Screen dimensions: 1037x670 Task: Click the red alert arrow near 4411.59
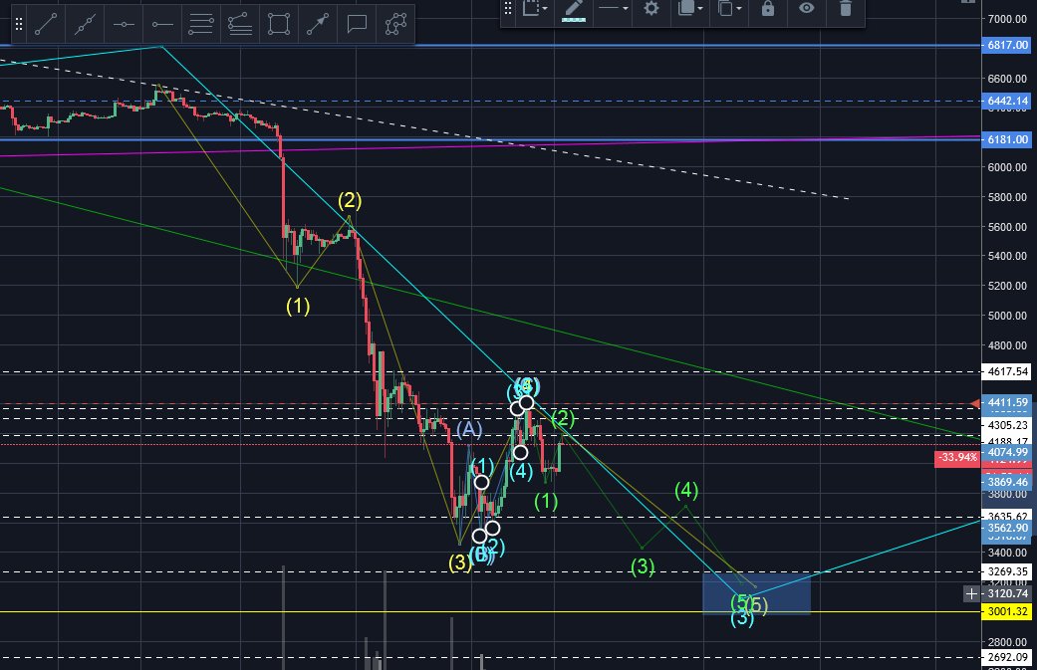(x=975, y=403)
